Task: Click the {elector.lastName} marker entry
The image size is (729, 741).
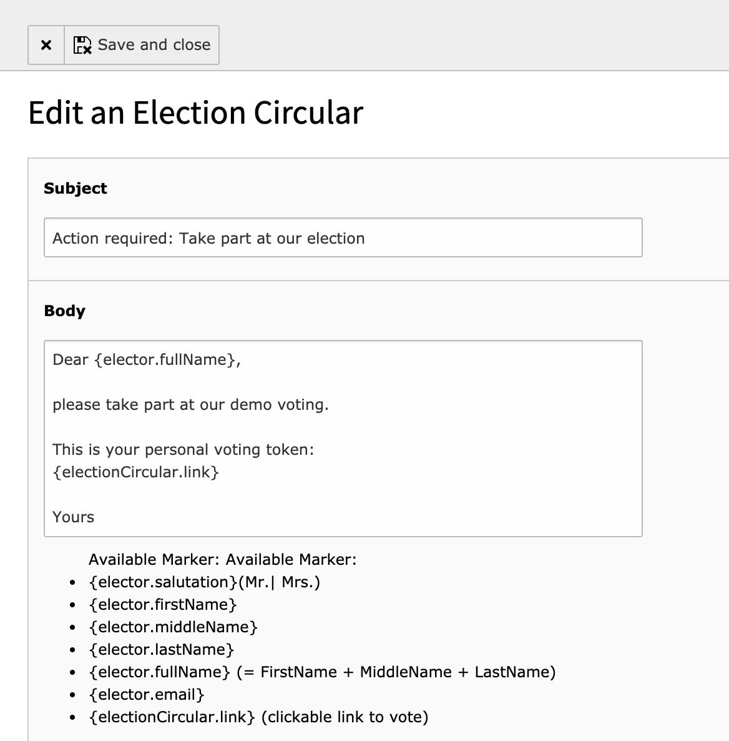Action: click(x=162, y=649)
